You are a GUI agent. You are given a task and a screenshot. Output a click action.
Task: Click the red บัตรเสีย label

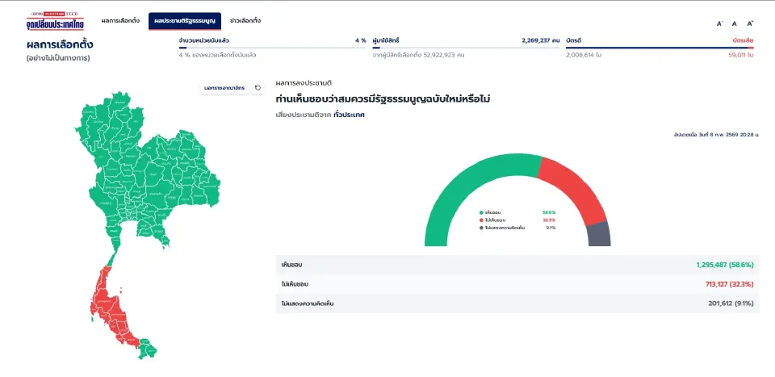coord(743,40)
